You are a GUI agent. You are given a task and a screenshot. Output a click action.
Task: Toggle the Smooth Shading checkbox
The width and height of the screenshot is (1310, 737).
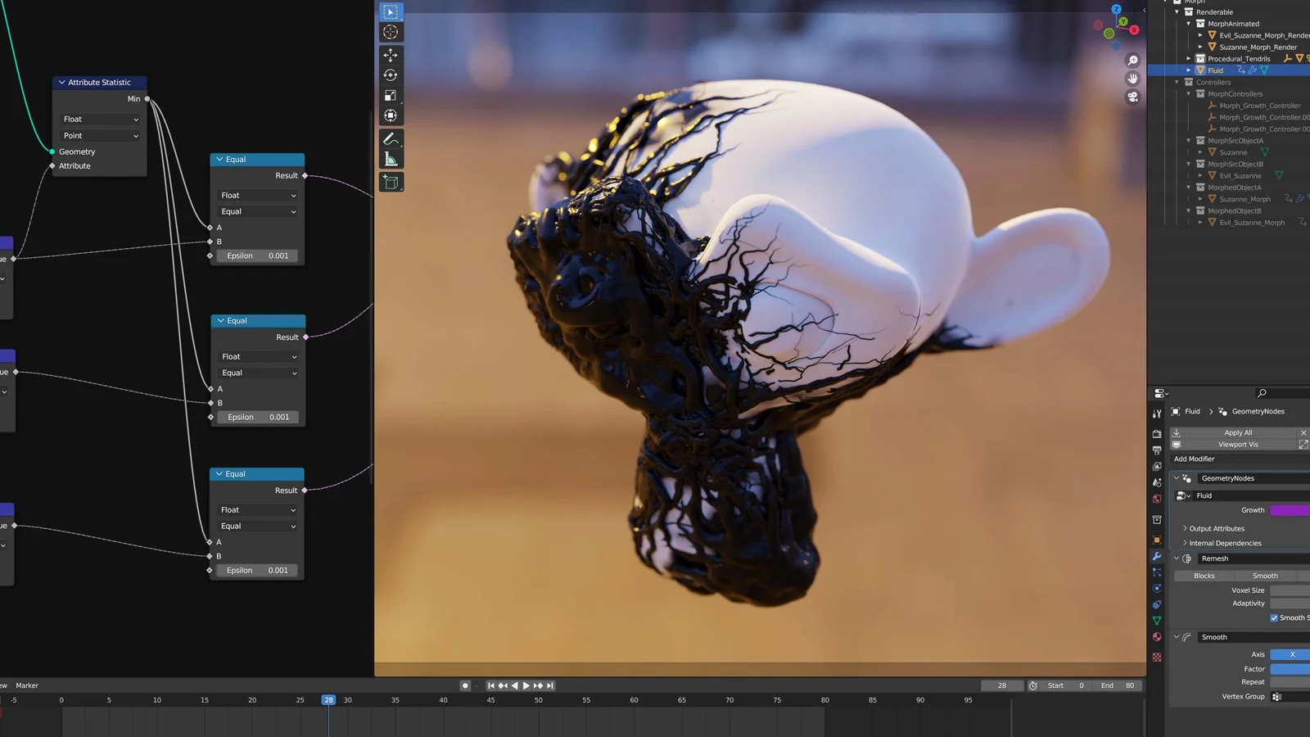1274,618
